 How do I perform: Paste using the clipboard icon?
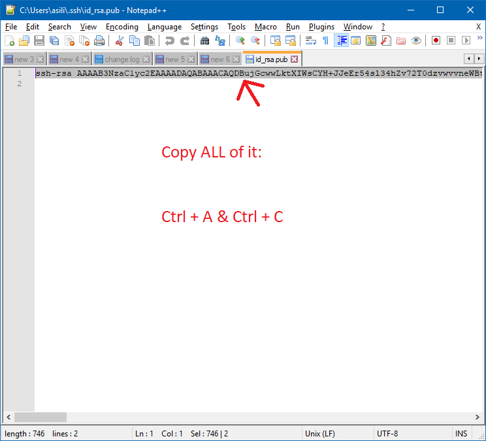pos(150,41)
